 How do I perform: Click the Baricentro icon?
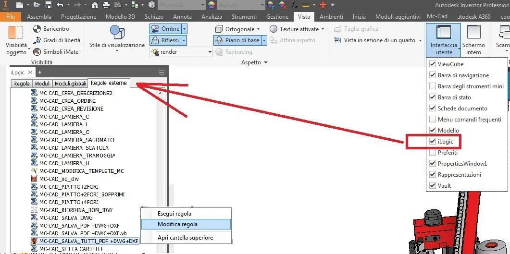(x=37, y=29)
